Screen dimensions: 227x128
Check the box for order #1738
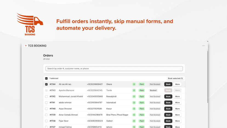[x=46, y=121]
